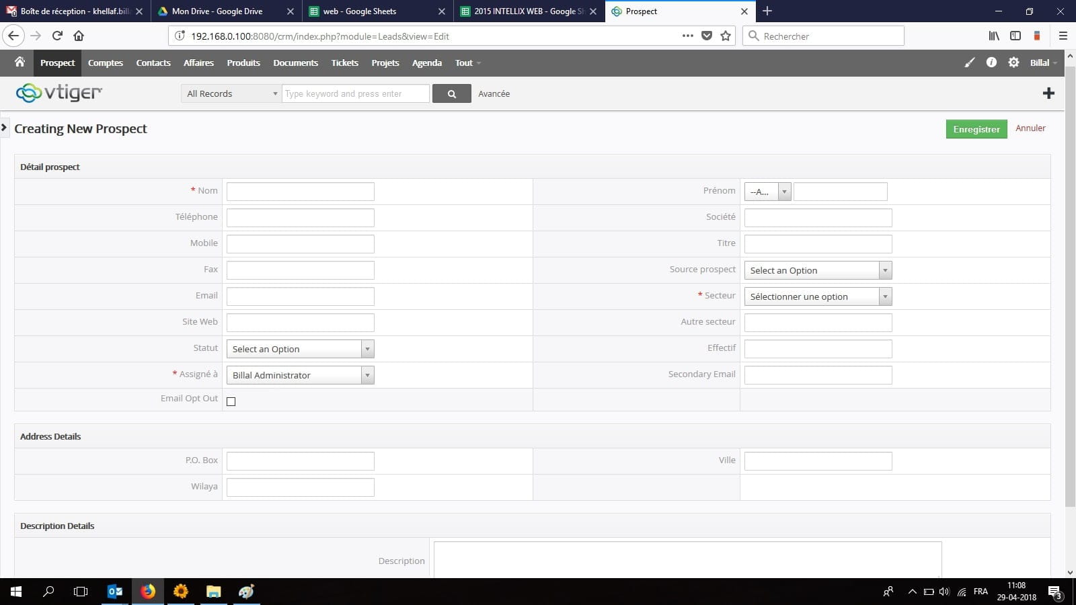Open the Comptes menu item
This screenshot has width=1076, height=605.
(x=106, y=63)
